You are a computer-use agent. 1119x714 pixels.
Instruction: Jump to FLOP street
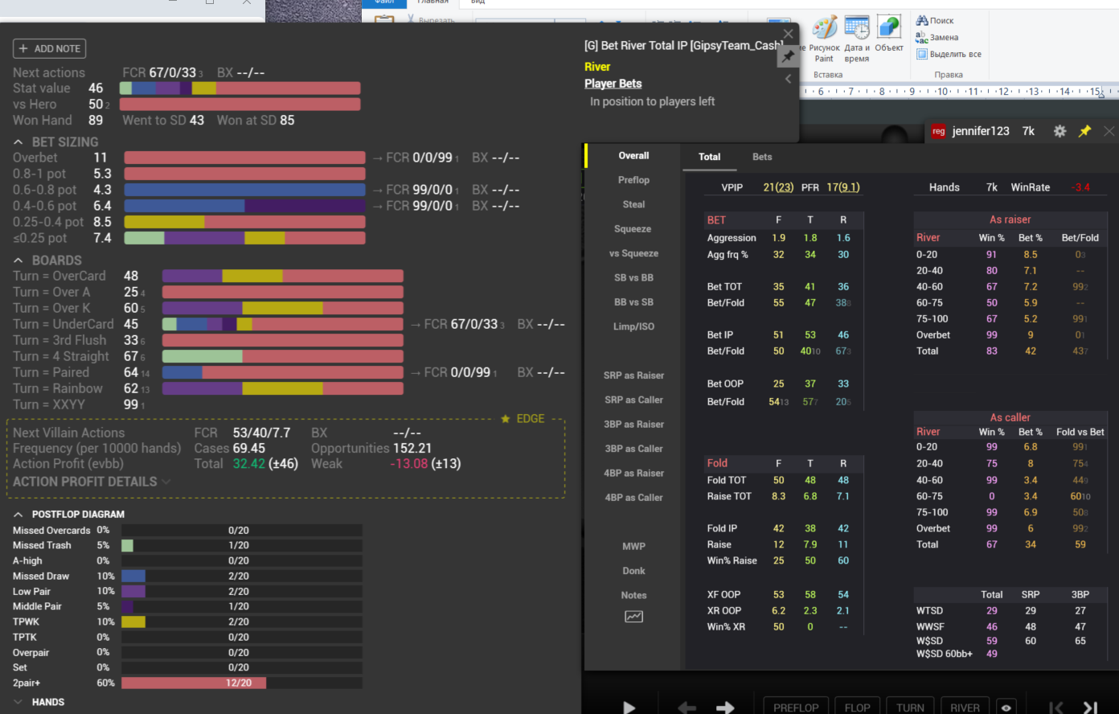(x=857, y=707)
